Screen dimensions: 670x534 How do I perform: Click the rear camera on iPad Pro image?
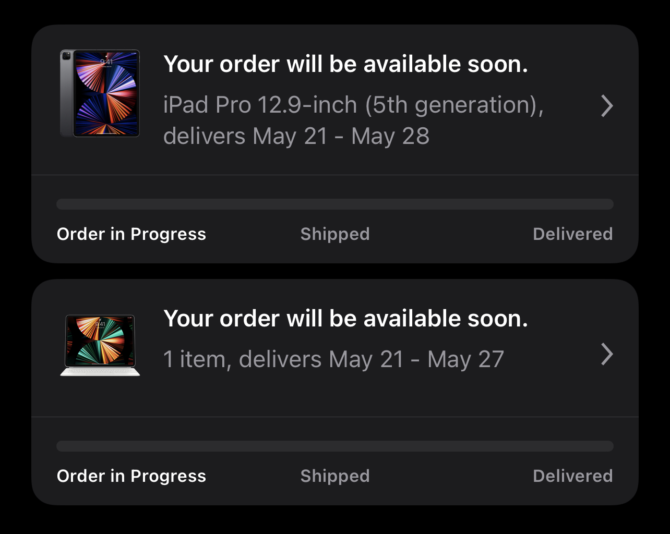tap(66, 55)
